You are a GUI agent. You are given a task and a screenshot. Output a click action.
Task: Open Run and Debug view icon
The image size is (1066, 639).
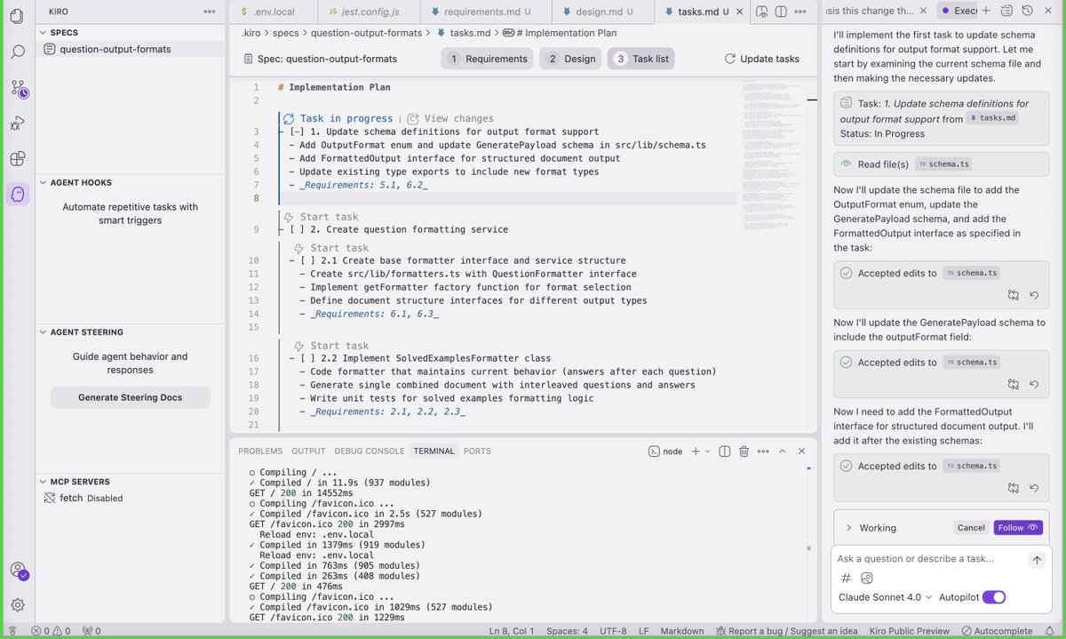tap(17, 124)
